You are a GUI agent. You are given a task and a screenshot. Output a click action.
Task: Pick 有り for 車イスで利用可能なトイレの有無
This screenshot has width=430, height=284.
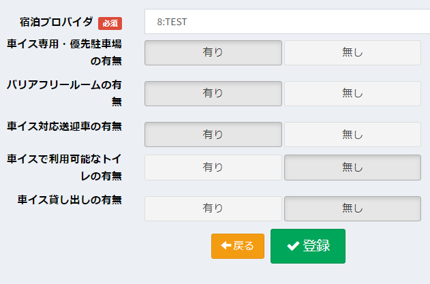pyautogui.click(x=213, y=168)
